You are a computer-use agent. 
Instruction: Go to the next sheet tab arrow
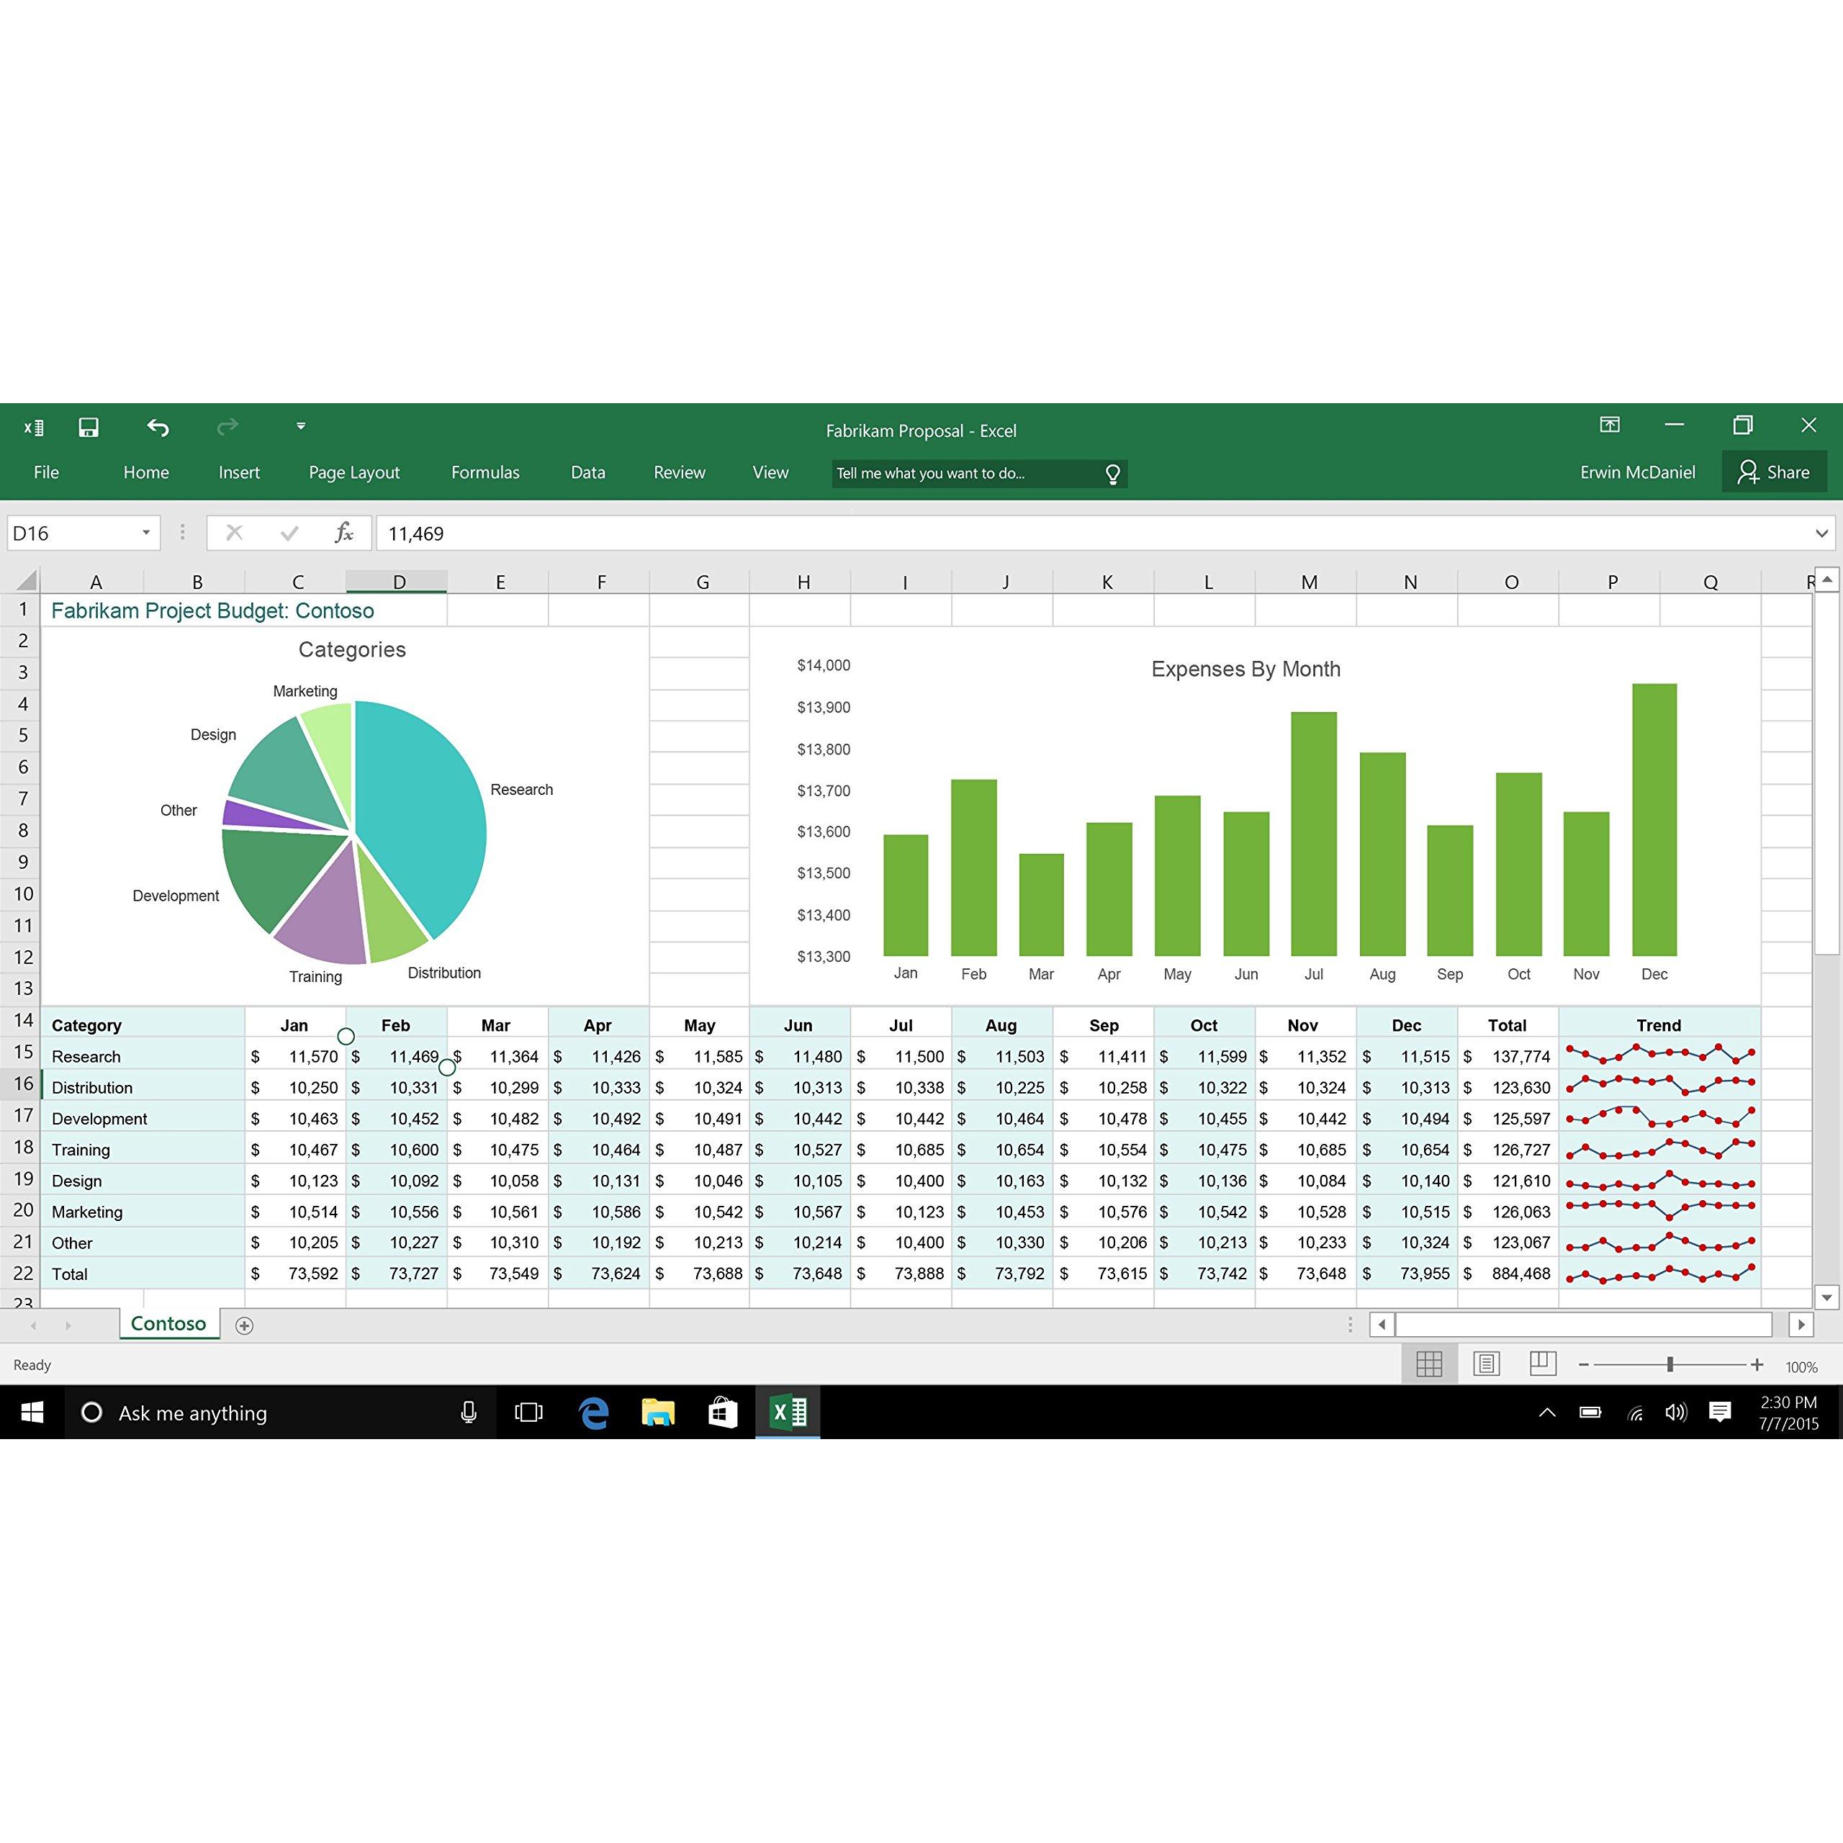pyautogui.click(x=68, y=1325)
